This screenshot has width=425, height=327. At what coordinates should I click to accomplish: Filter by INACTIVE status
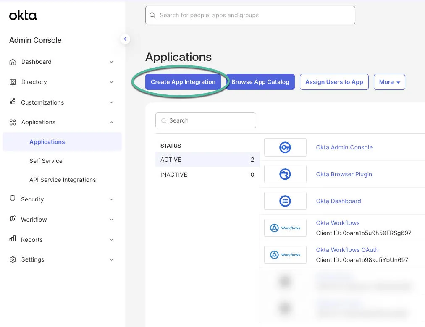[x=207, y=175]
